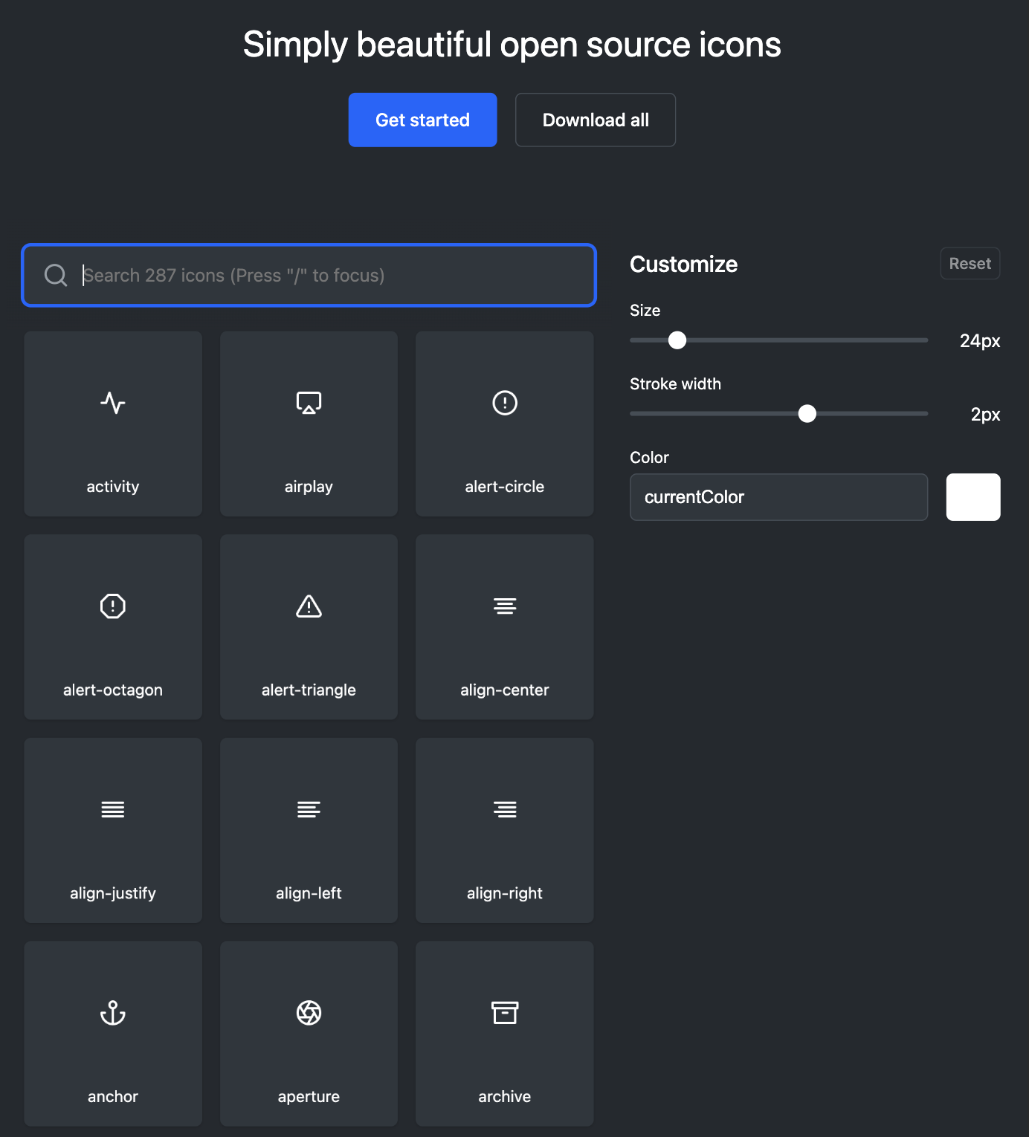
Task: Open the aperture icon
Action: [309, 1034]
